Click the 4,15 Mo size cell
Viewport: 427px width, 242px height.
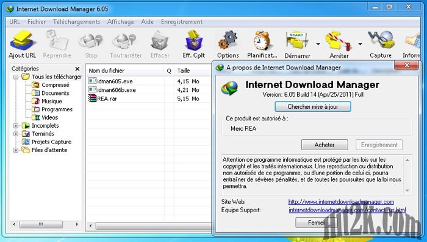tap(188, 81)
